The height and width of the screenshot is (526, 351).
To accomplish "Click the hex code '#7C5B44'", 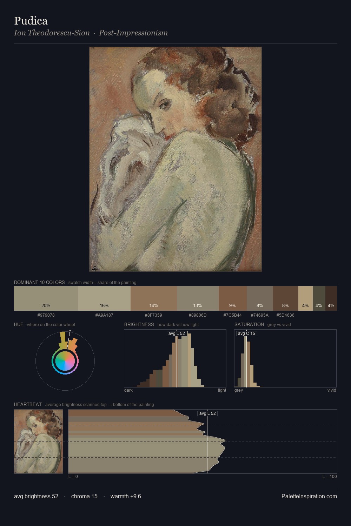I will point(233,315).
